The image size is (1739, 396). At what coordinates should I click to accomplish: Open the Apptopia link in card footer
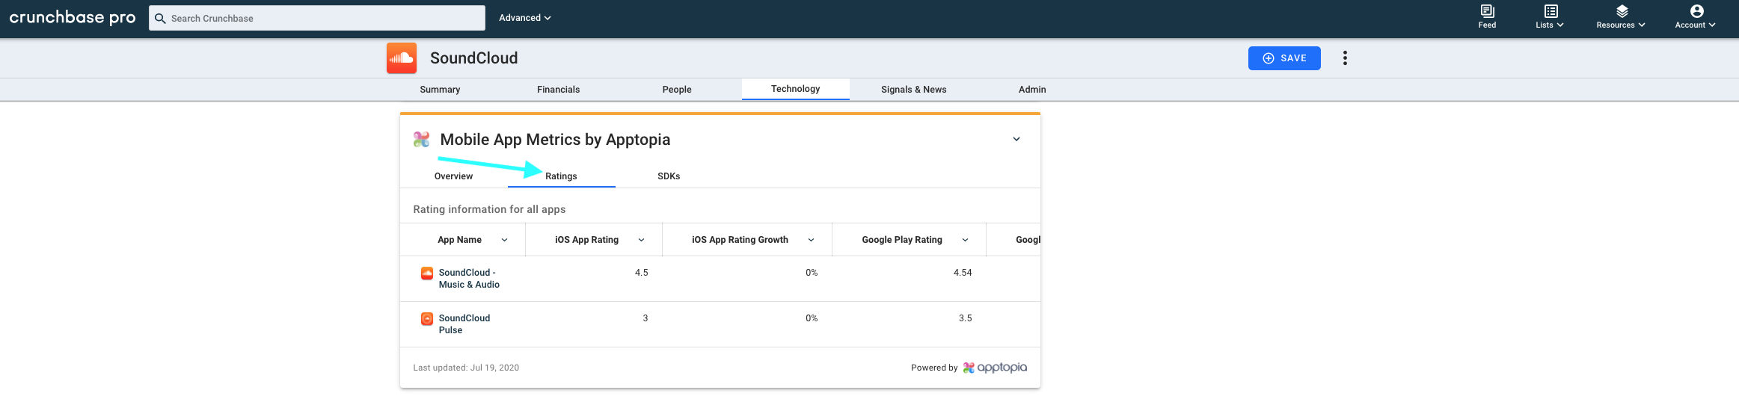tap(995, 368)
